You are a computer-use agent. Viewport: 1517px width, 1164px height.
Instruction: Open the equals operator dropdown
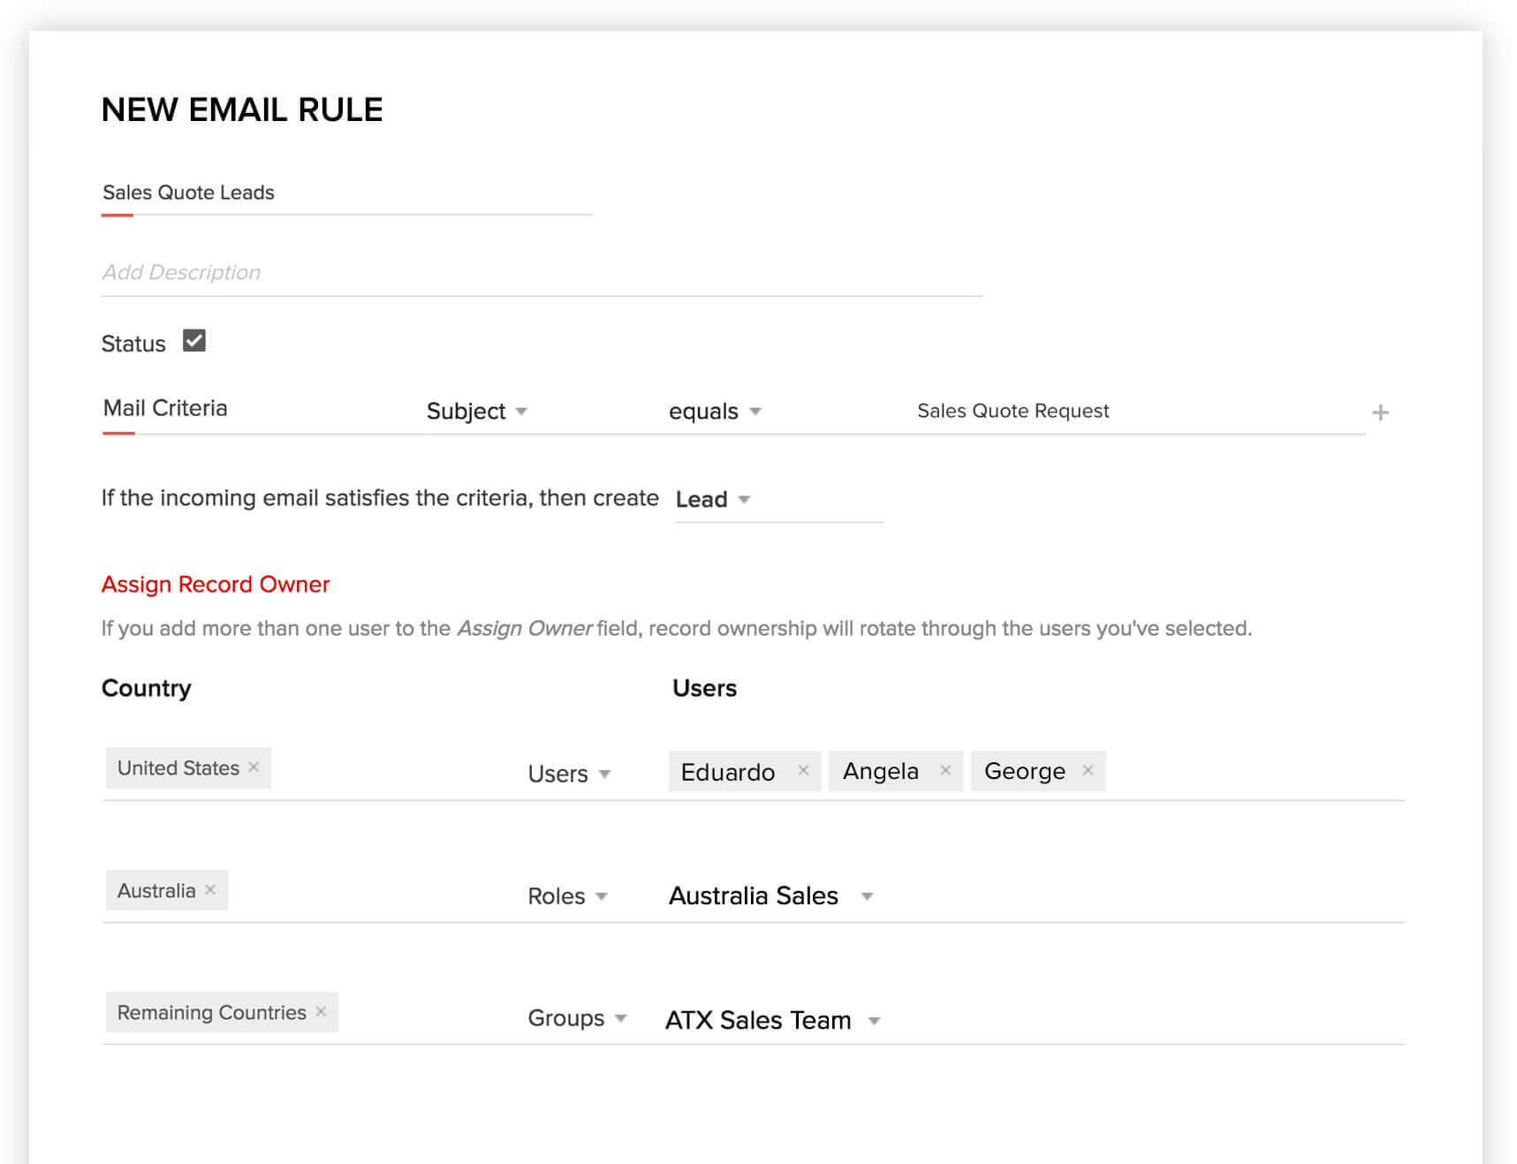click(715, 412)
